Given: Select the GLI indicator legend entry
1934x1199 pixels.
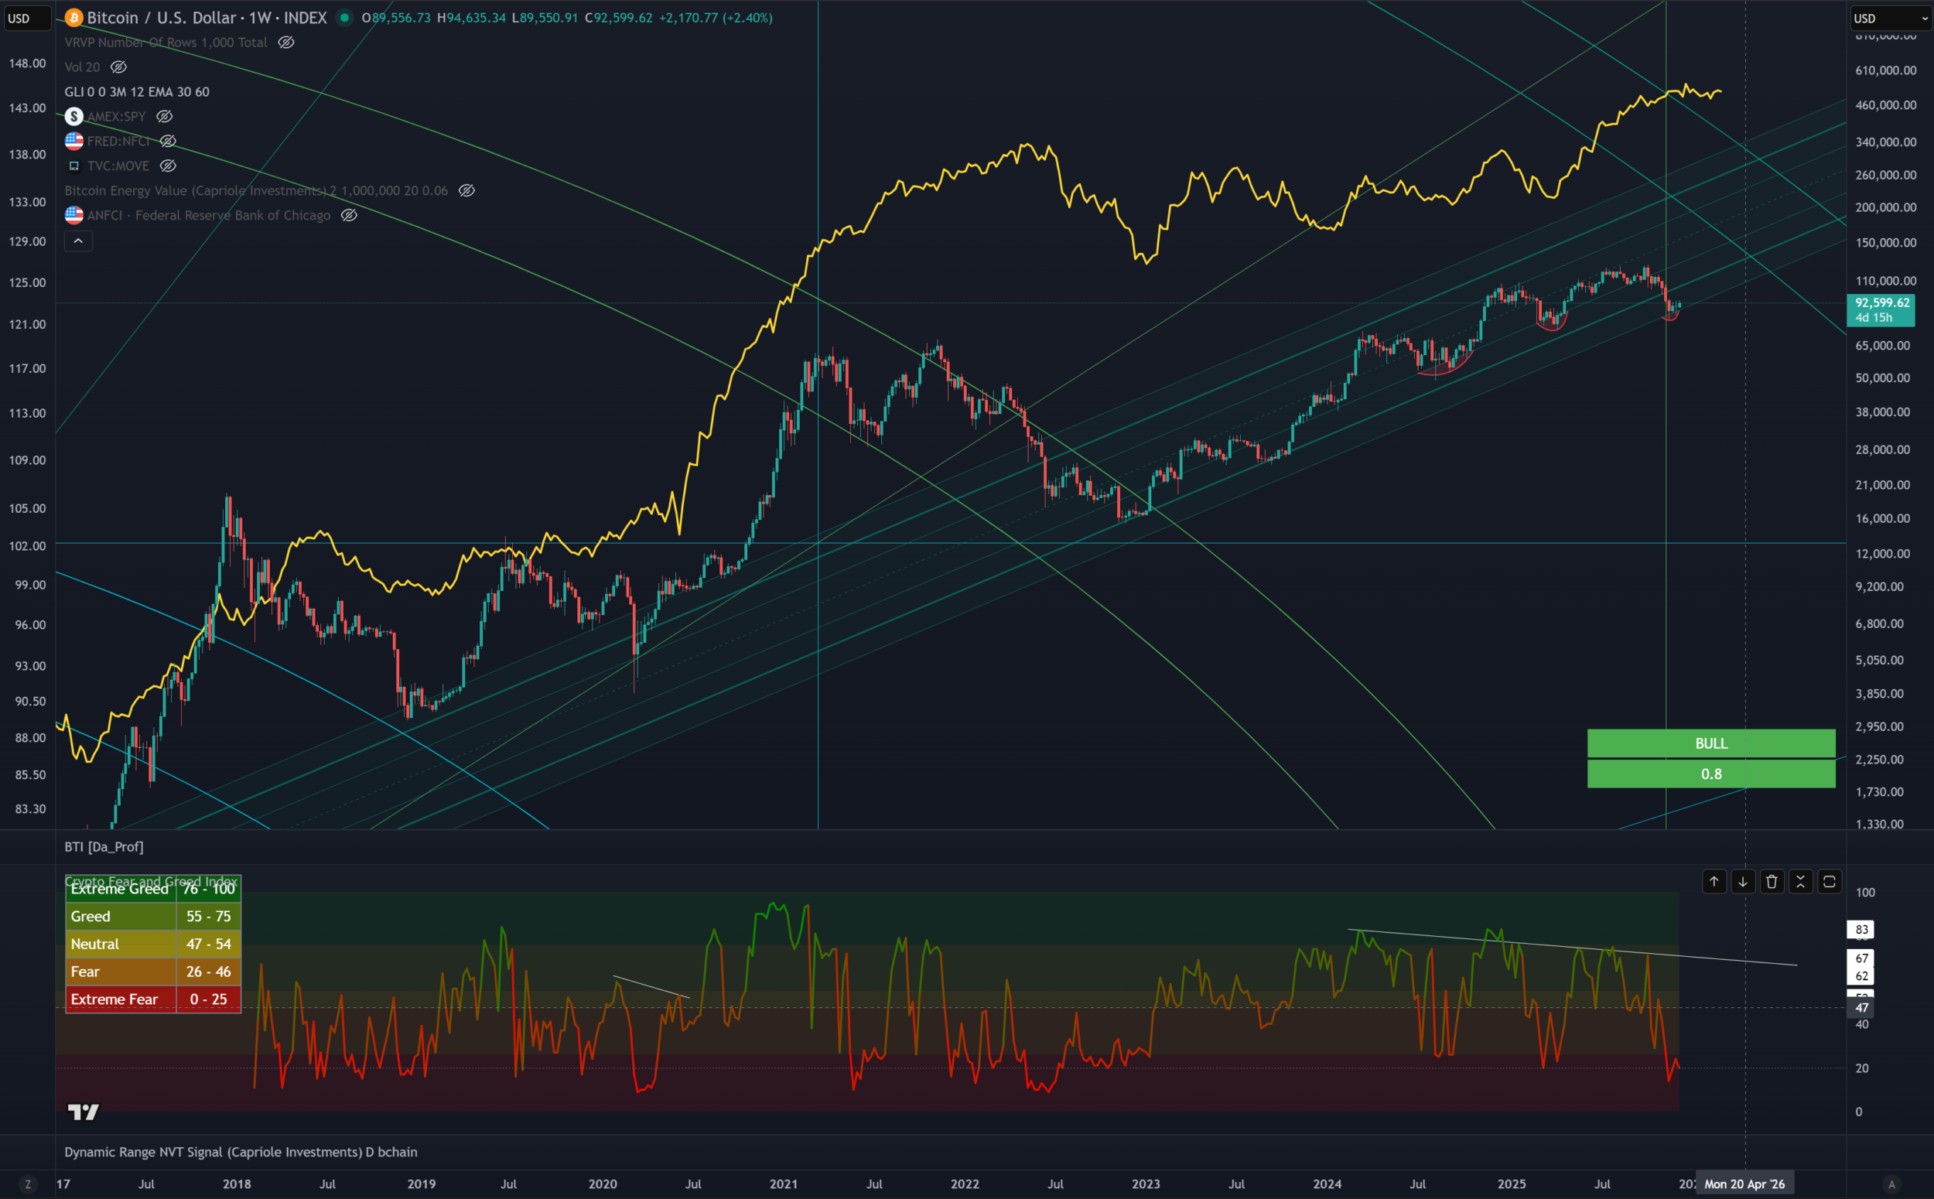Looking at the screenshot, I should tap(136, 92).
